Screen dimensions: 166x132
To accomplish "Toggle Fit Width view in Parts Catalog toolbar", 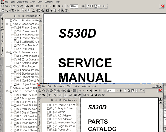I will pyautogui.click(x=133, y=90).
